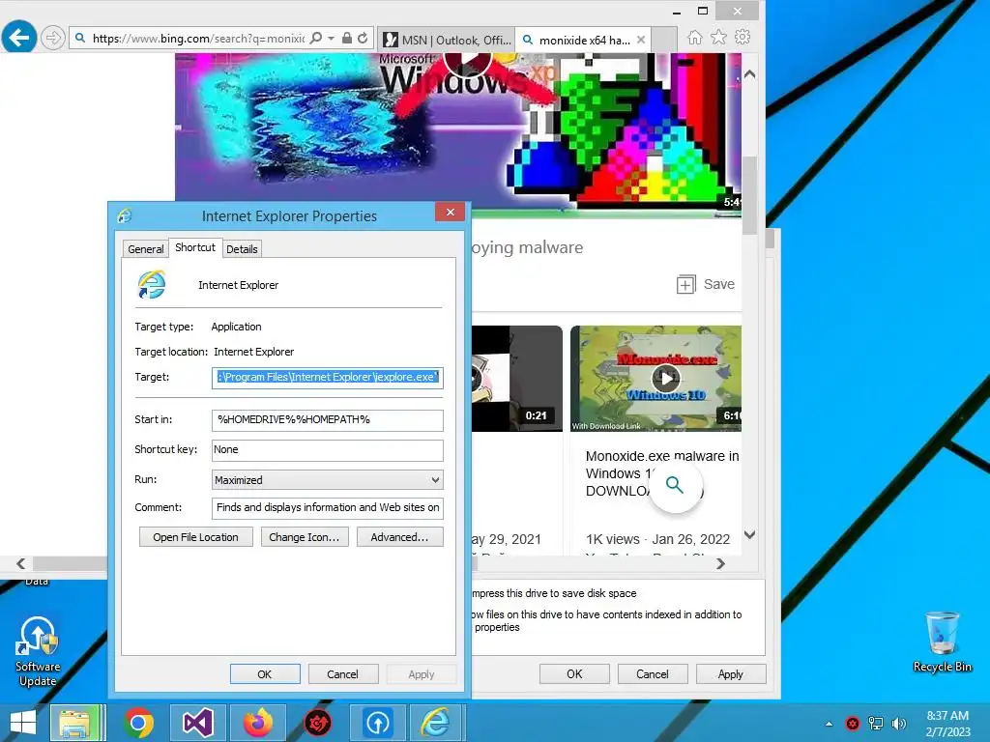Viewport: 990px width, 742px height.
Task: Click the horizontal scroll right arrow
Action: coord(720,563)
